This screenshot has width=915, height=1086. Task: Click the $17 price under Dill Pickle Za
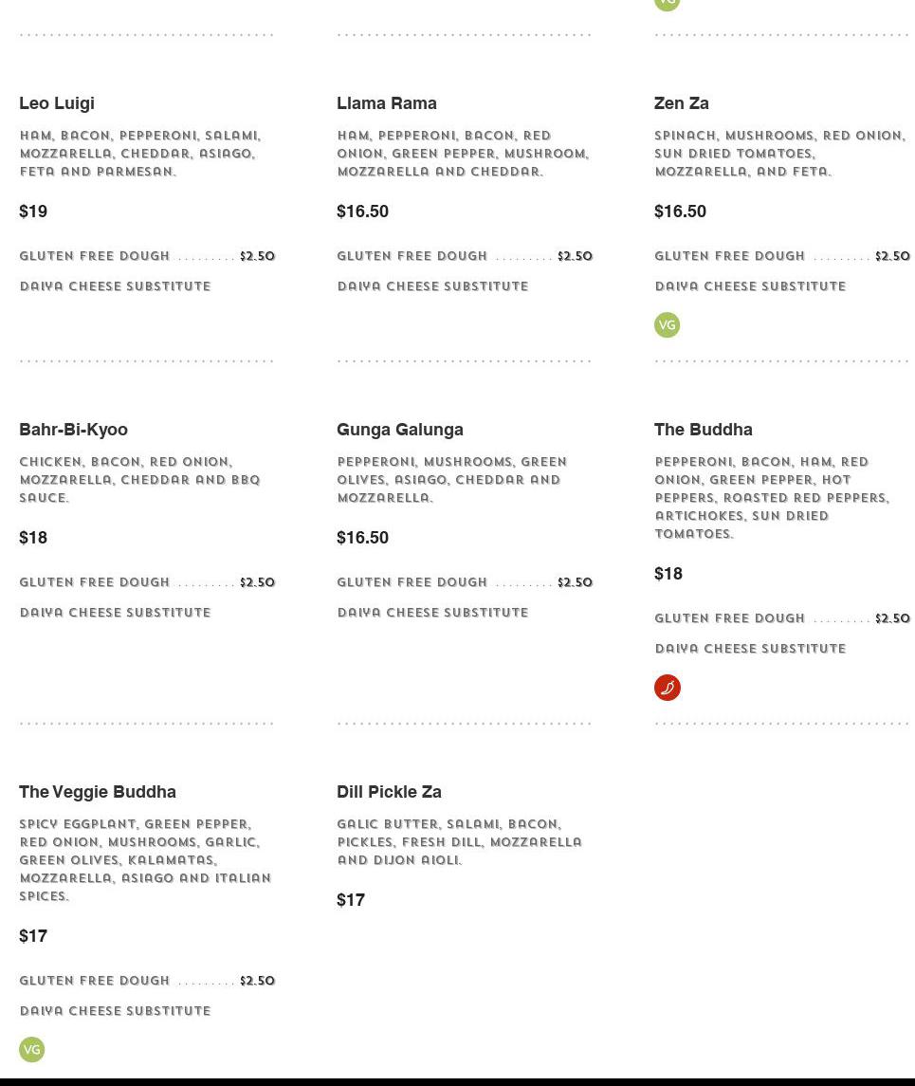point(351,900)
